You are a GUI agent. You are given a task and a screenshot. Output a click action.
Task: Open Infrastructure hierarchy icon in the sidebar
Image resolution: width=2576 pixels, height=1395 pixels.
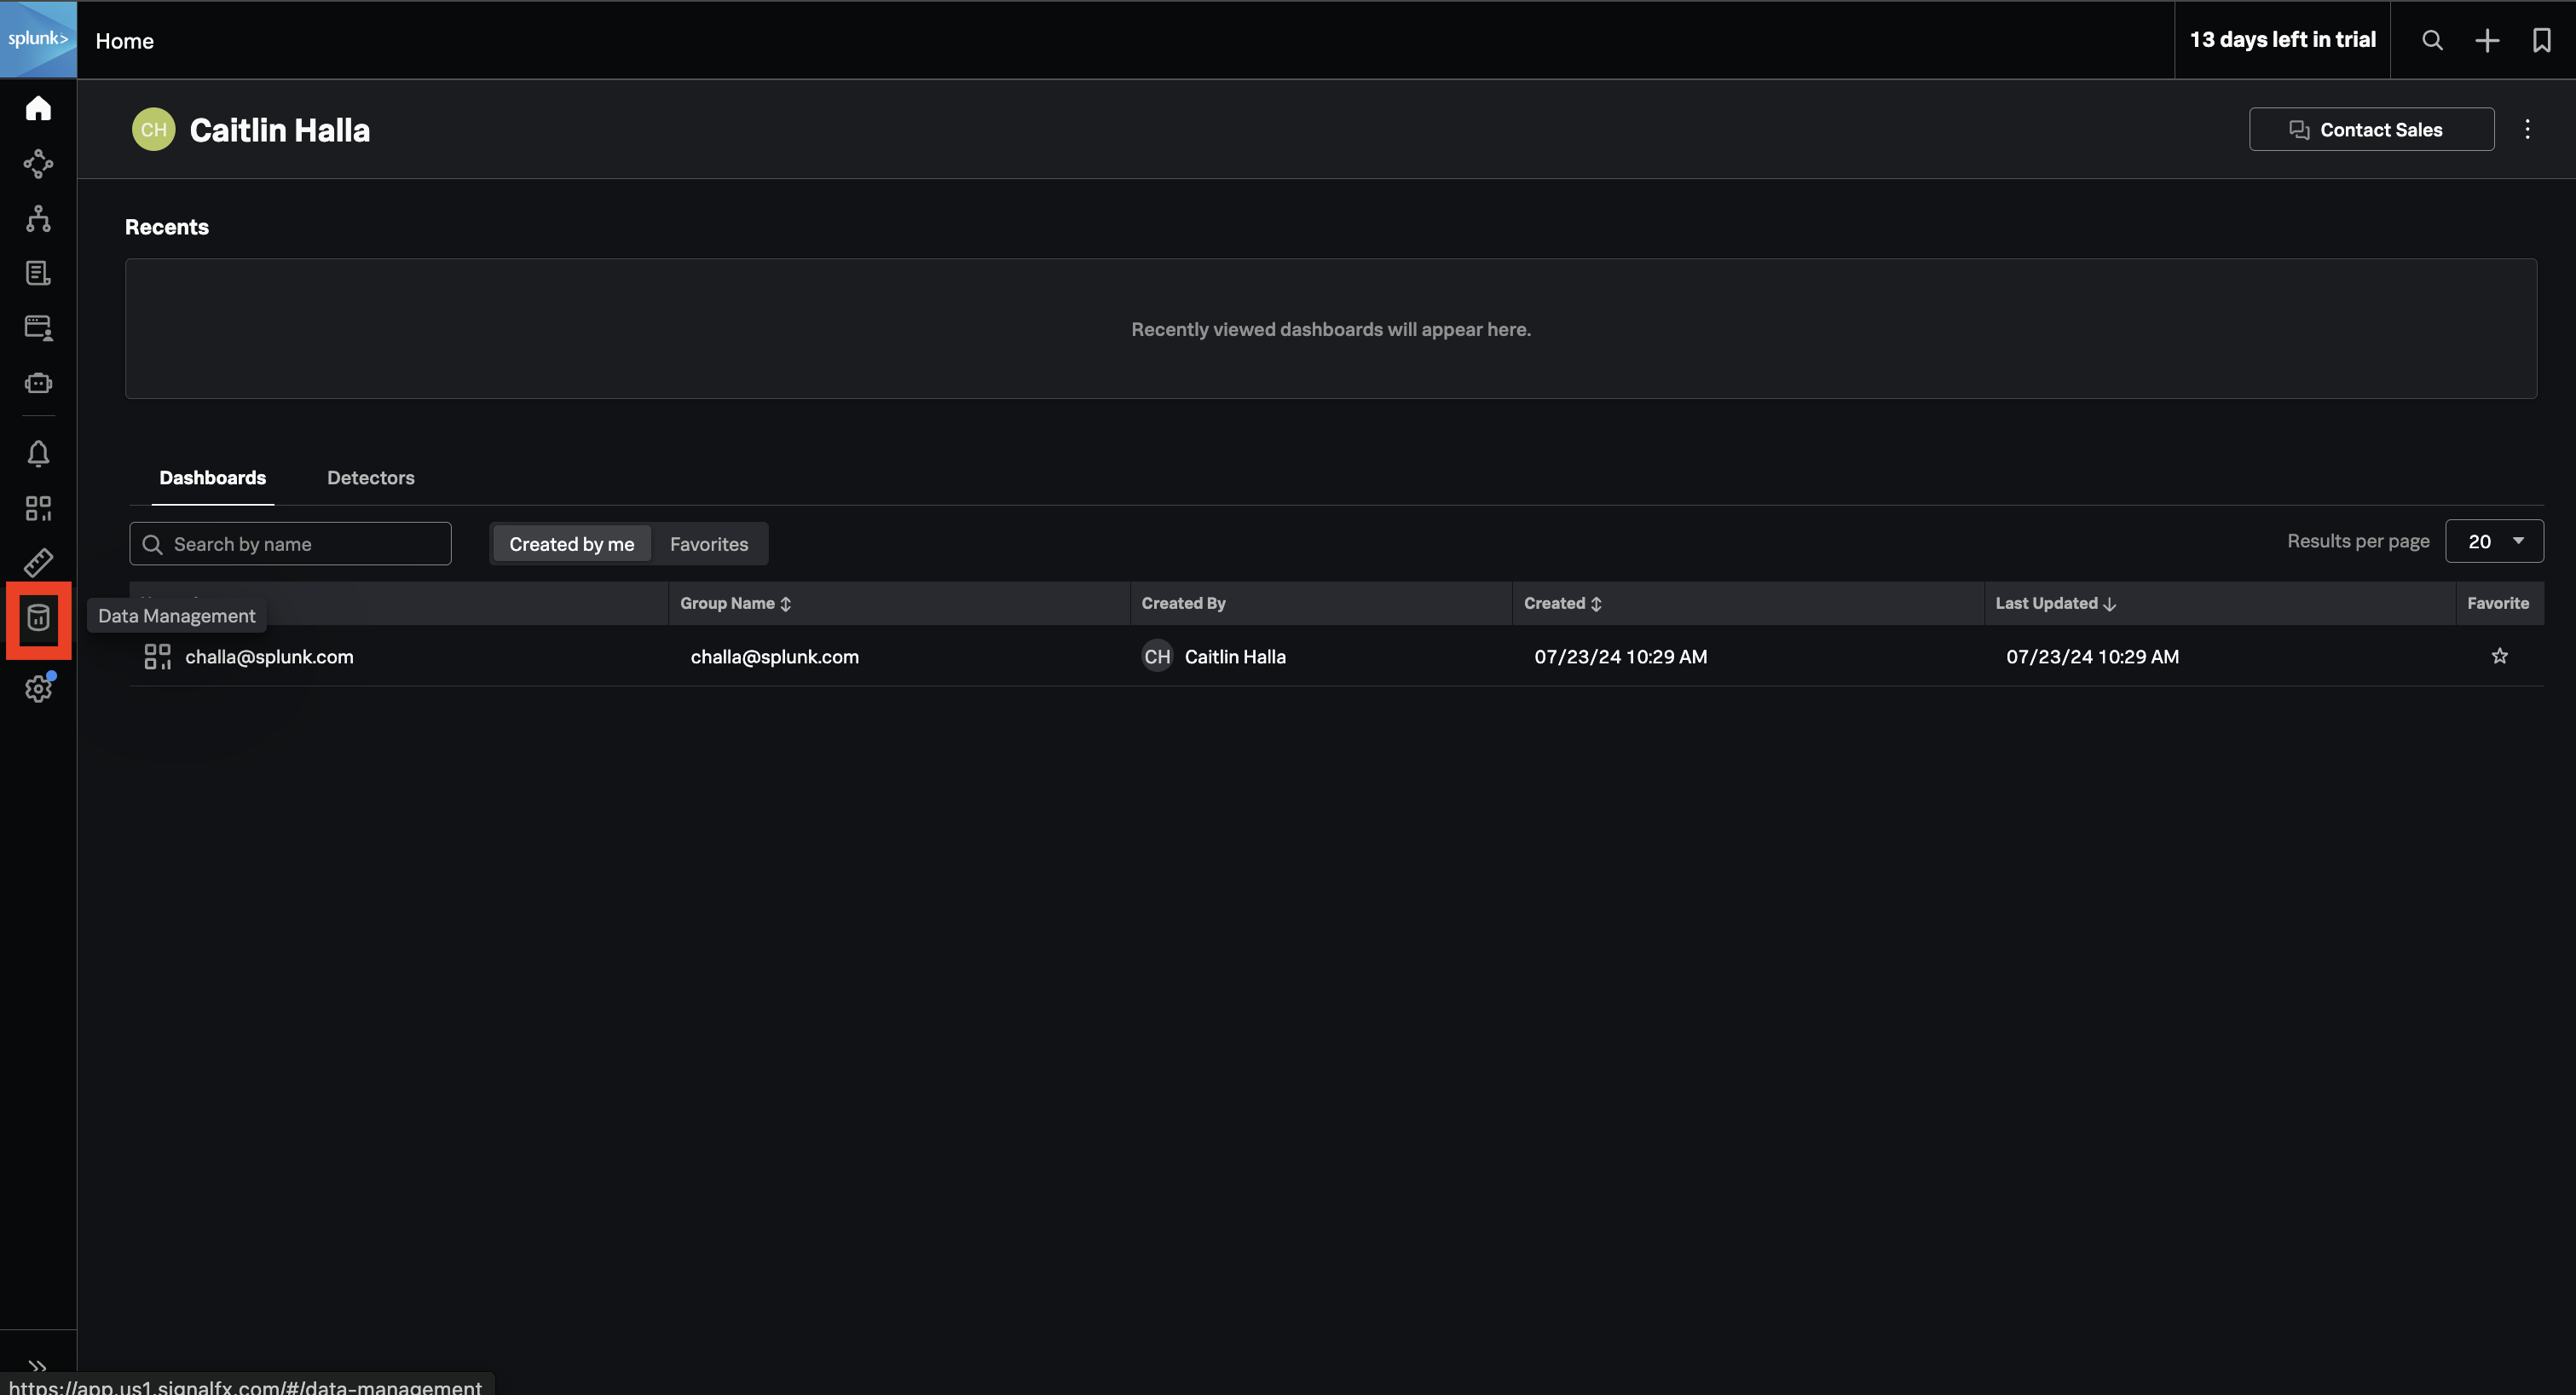click(38, 218)
